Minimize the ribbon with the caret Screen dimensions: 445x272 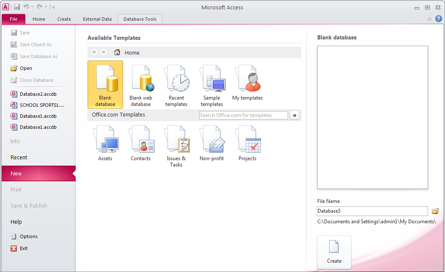point(429,19)
